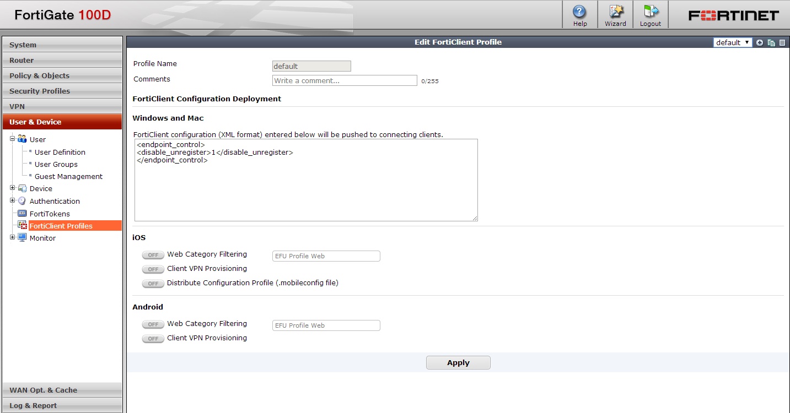Open the Log & Report section
790x413 pixels.
(62, 405)
